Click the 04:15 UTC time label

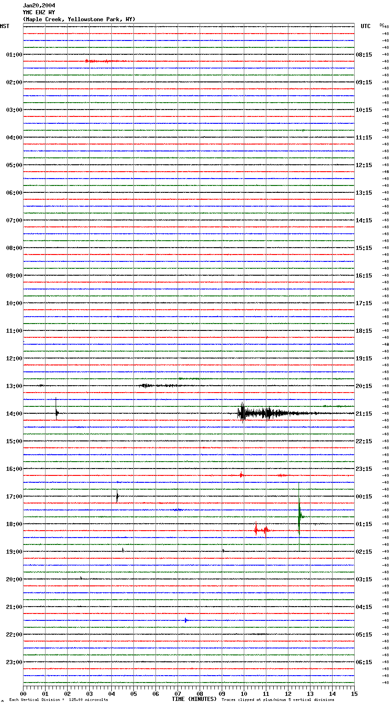point(364,607)
